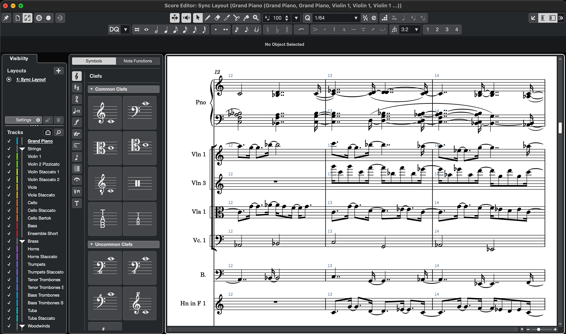Add a new layout with plus button

[58, 71]
